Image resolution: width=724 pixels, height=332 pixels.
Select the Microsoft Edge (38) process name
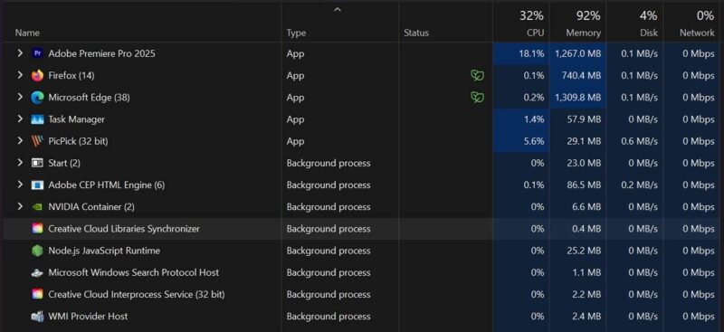[89, 98]
